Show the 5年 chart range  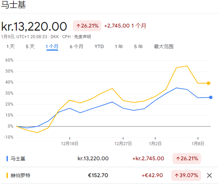point(139,47)
